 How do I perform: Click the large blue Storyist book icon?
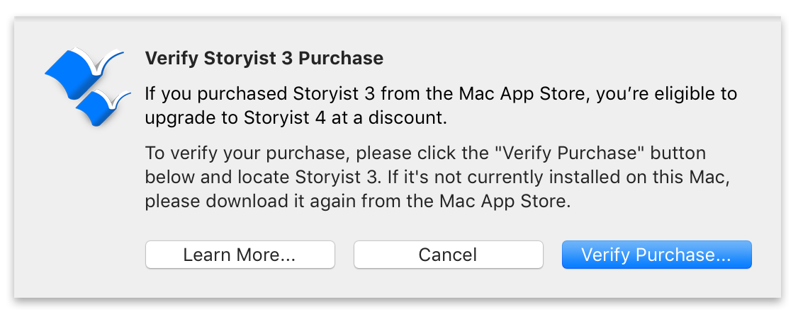(84, 71)
